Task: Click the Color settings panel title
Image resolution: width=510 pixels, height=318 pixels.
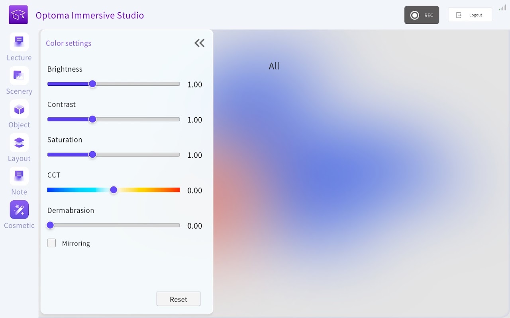Action: coord(69,43)
